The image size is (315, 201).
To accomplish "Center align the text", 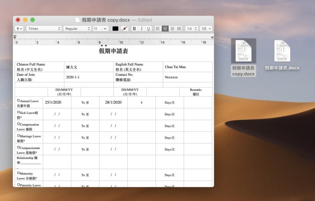I will tap(165, 29).
